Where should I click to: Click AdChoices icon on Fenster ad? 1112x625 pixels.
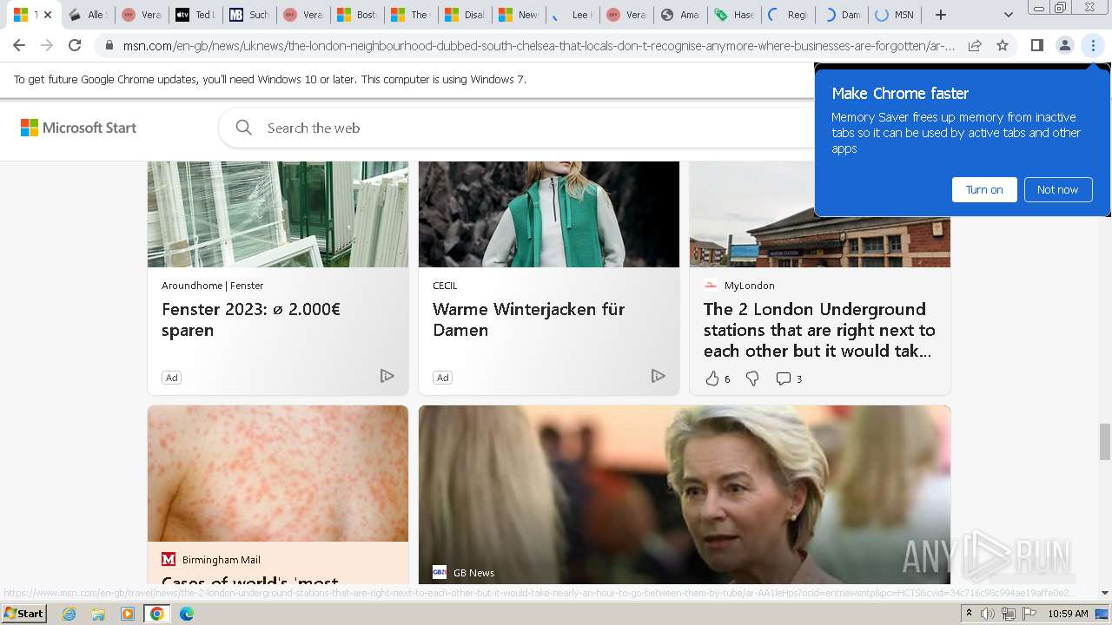387,376
